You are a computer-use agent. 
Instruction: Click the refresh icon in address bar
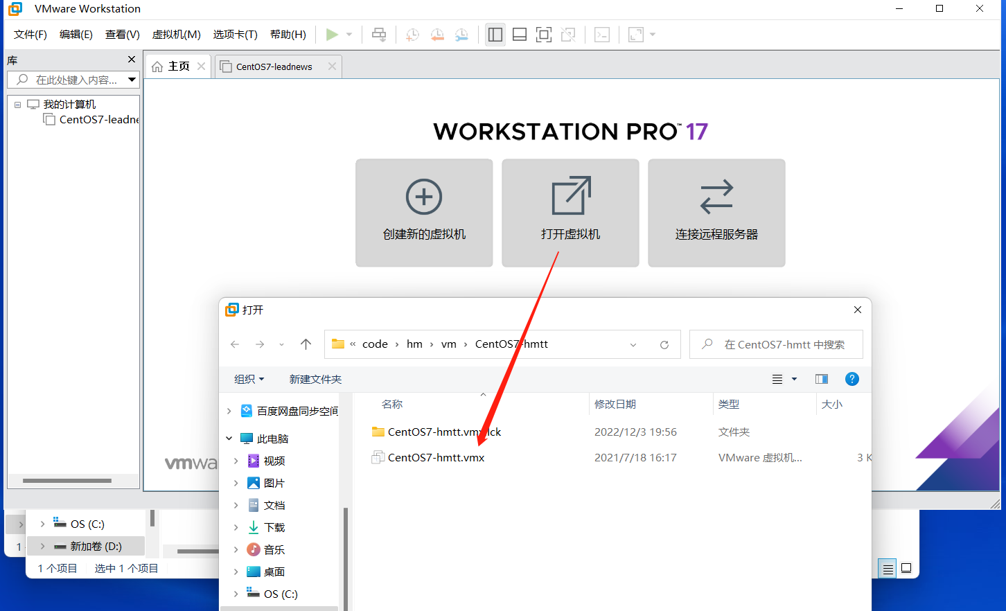(x=664, y=344)
